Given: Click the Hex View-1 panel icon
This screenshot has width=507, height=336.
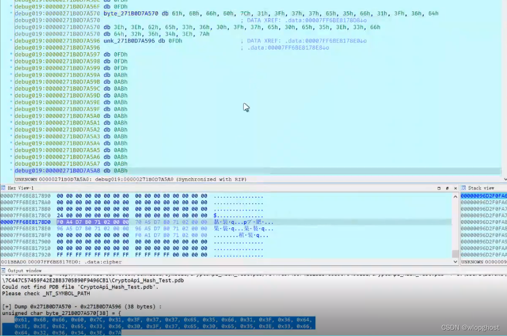Looking at the screenshot, I should click(x=3, y=188).
